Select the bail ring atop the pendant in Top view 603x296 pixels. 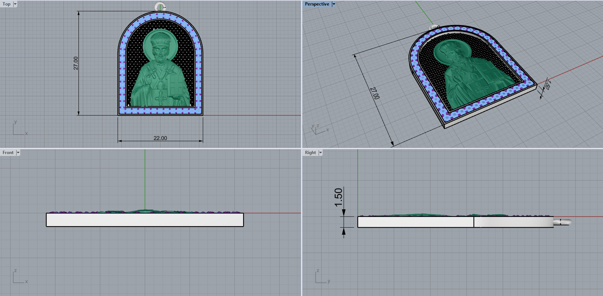click(160, 7)
